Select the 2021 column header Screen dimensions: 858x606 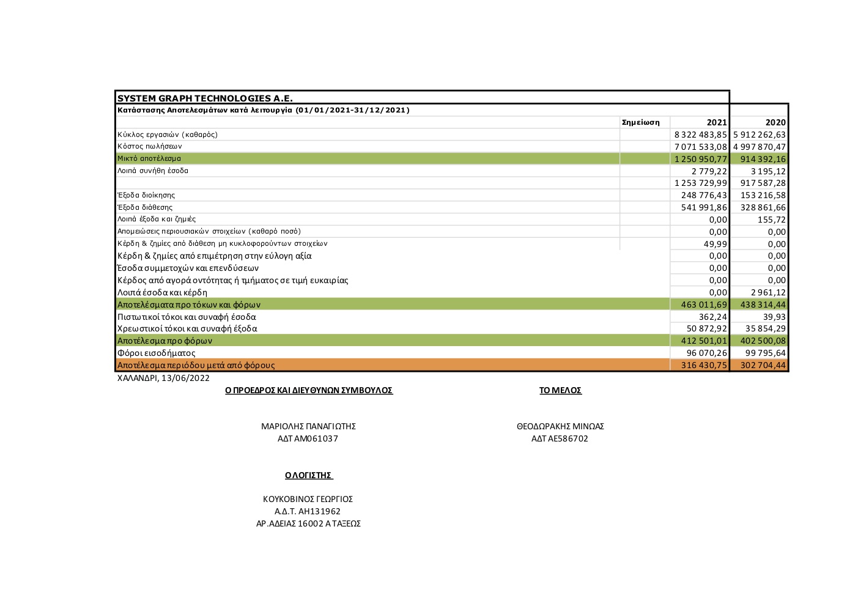pos(716,122)
